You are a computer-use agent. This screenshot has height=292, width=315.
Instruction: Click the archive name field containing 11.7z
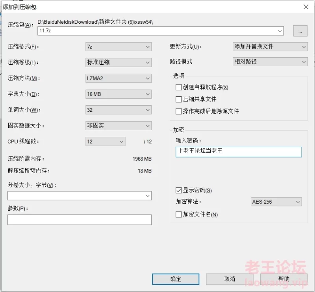pos(160,31)
